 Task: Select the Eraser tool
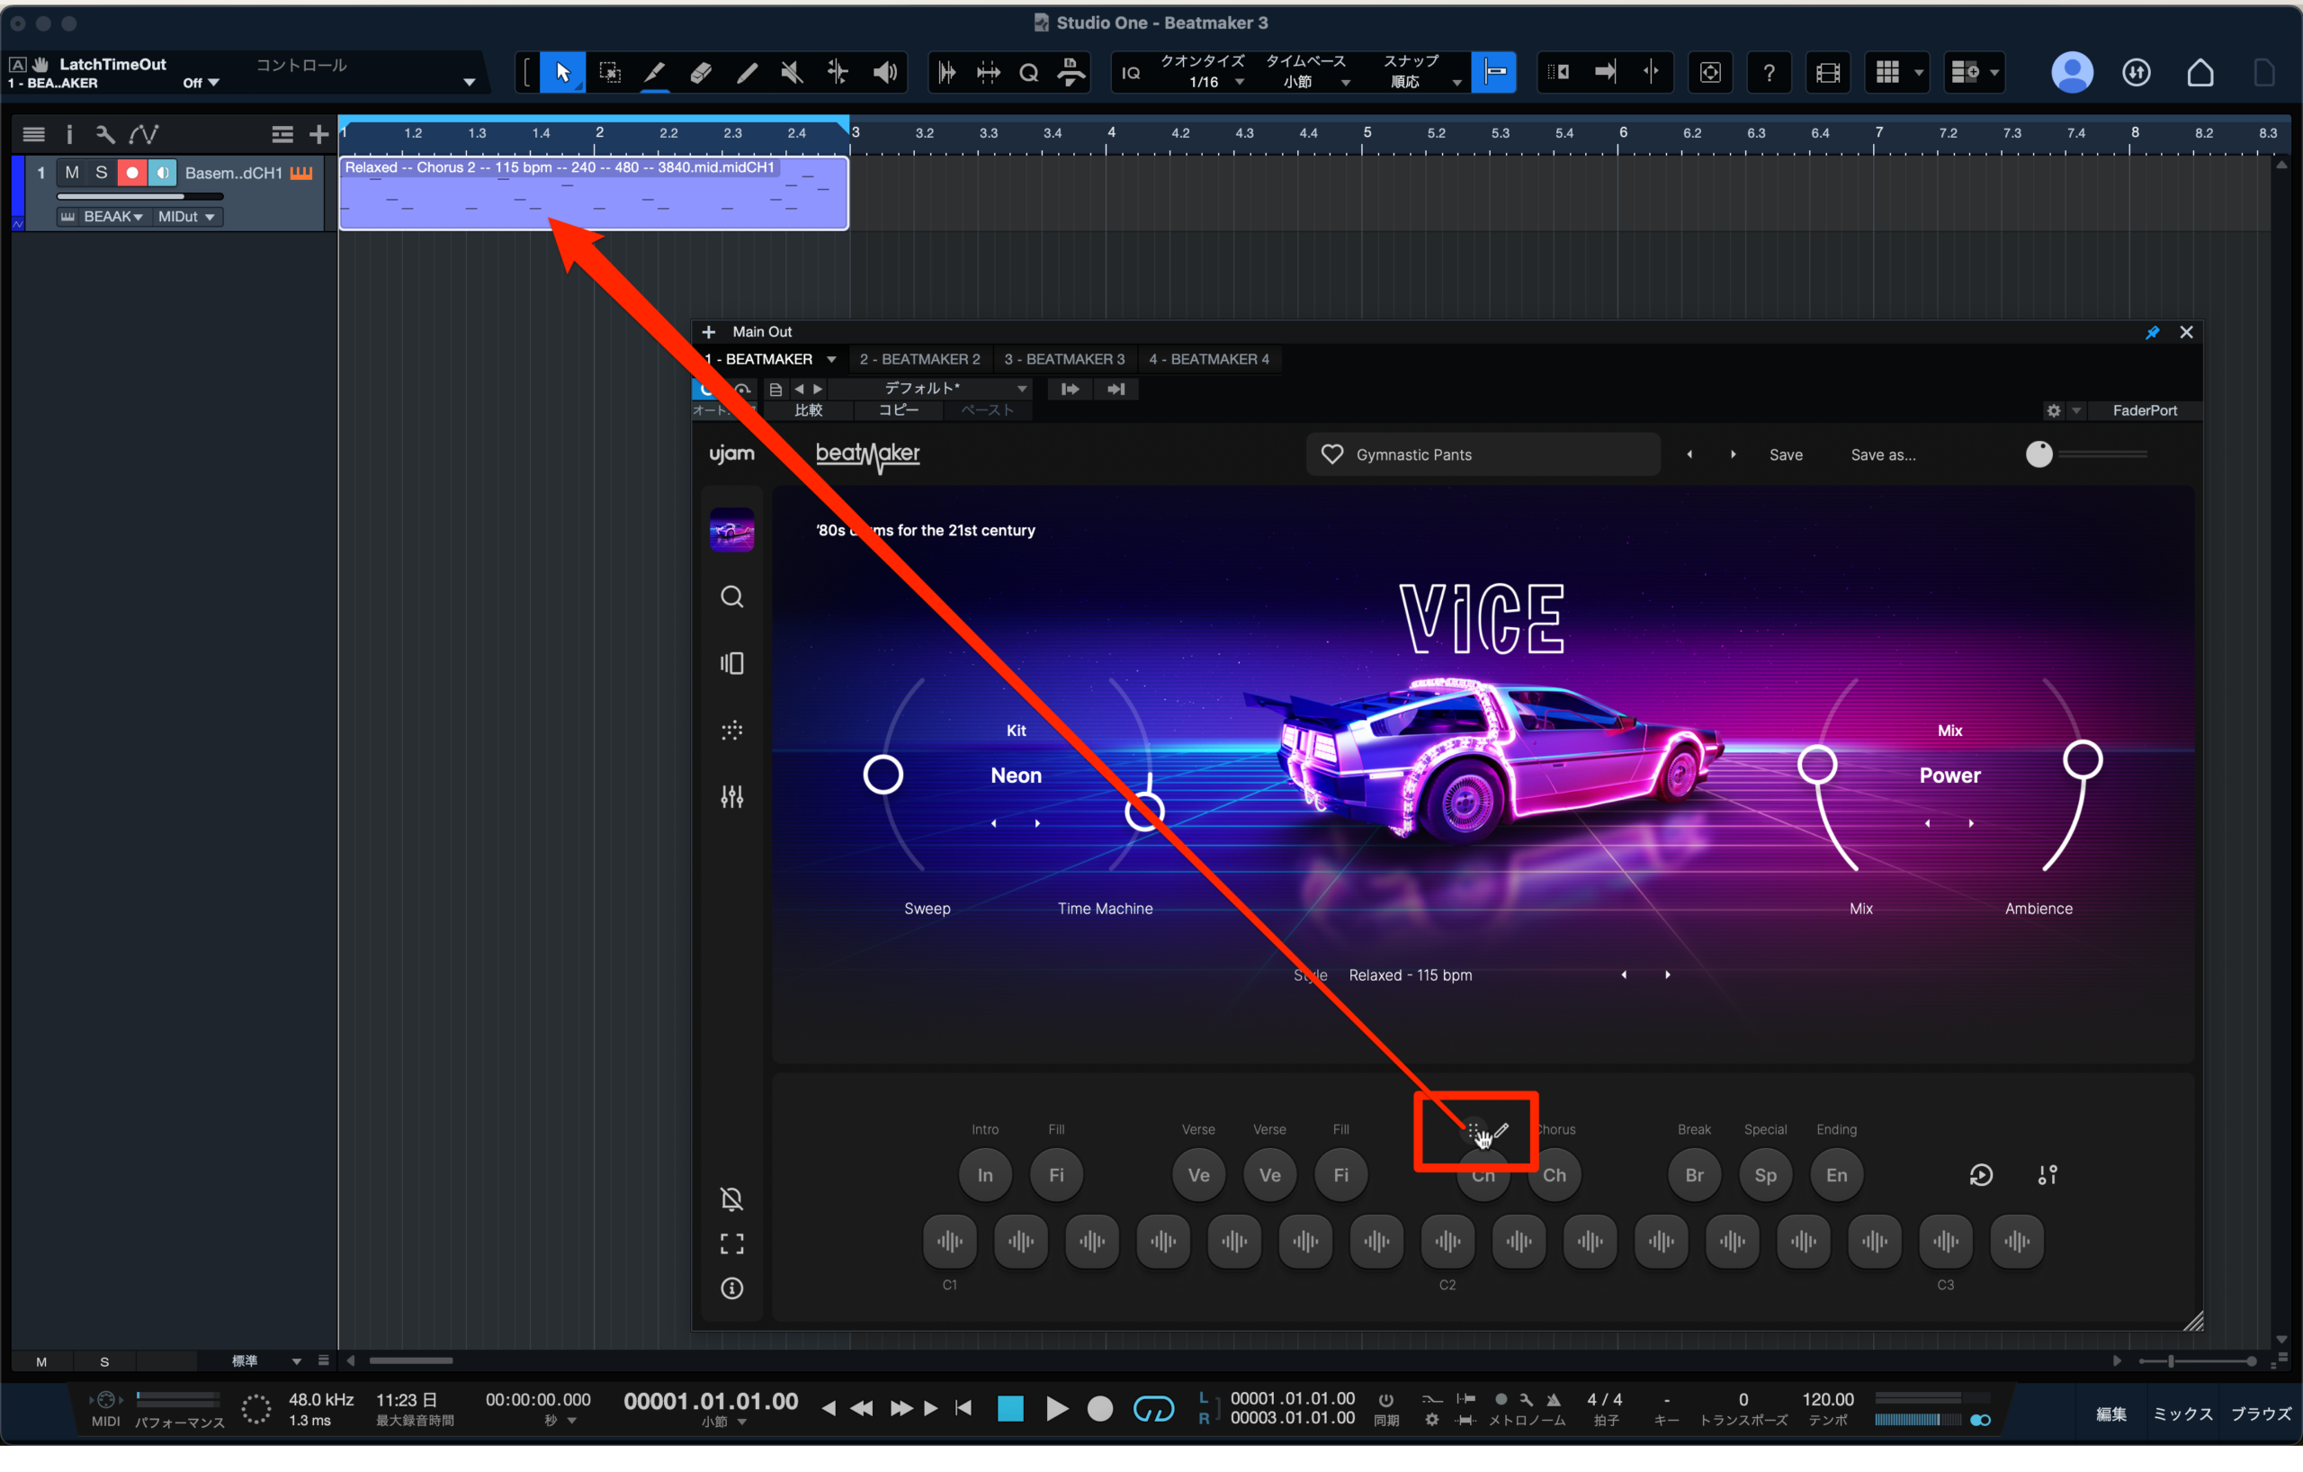point(700,73)
